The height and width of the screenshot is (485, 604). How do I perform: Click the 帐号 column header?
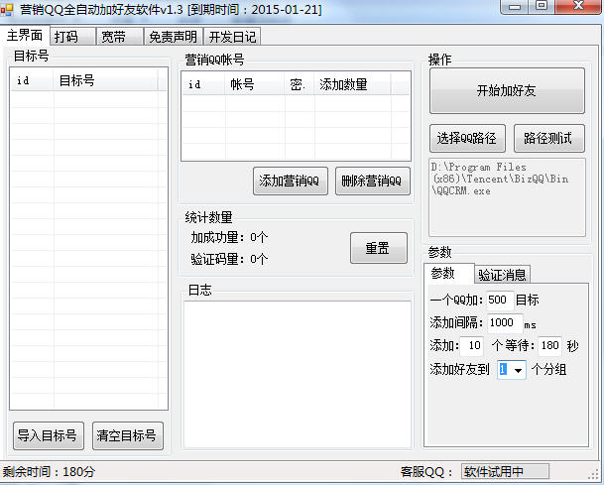242,84
